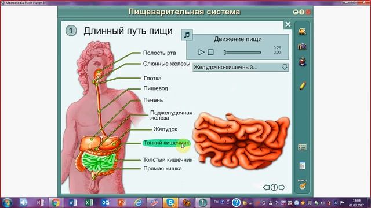Open Skype from the taskbar
The height and width of the screenshot is (208, 371).
(x=170, y=203)
